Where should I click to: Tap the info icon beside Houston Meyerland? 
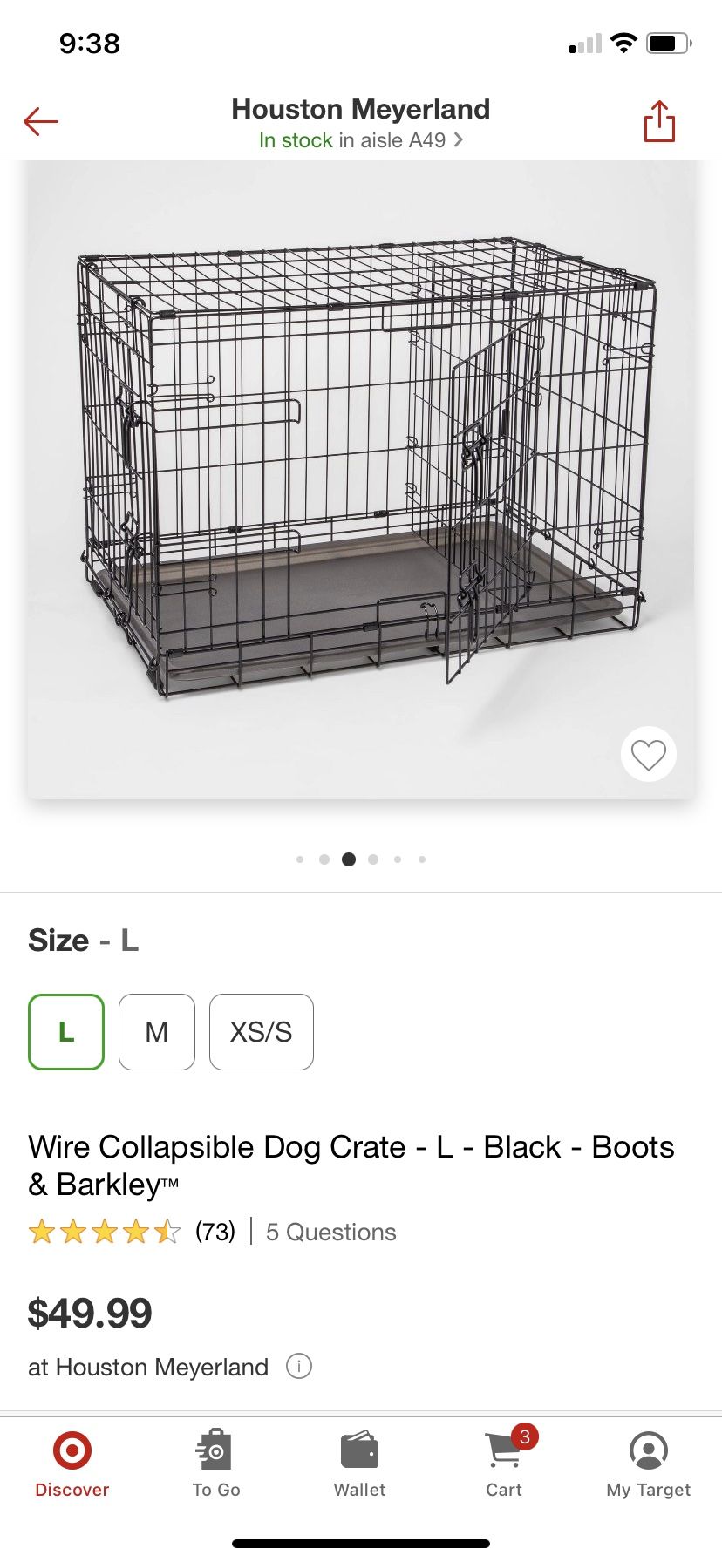299,1366
